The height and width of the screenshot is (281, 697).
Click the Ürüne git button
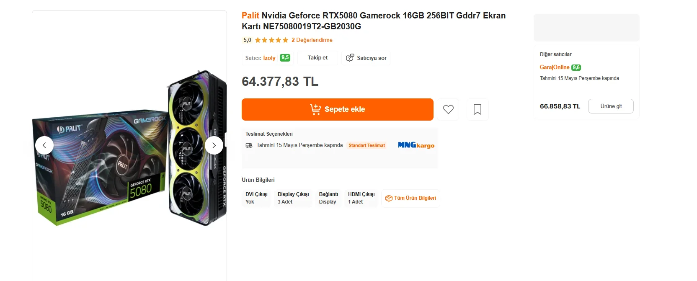point(610,106)
